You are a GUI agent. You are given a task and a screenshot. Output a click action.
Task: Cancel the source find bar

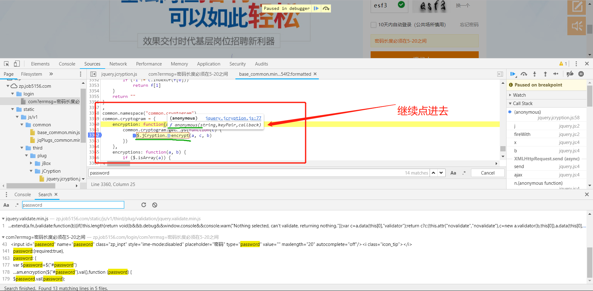(x=488, y=173)
